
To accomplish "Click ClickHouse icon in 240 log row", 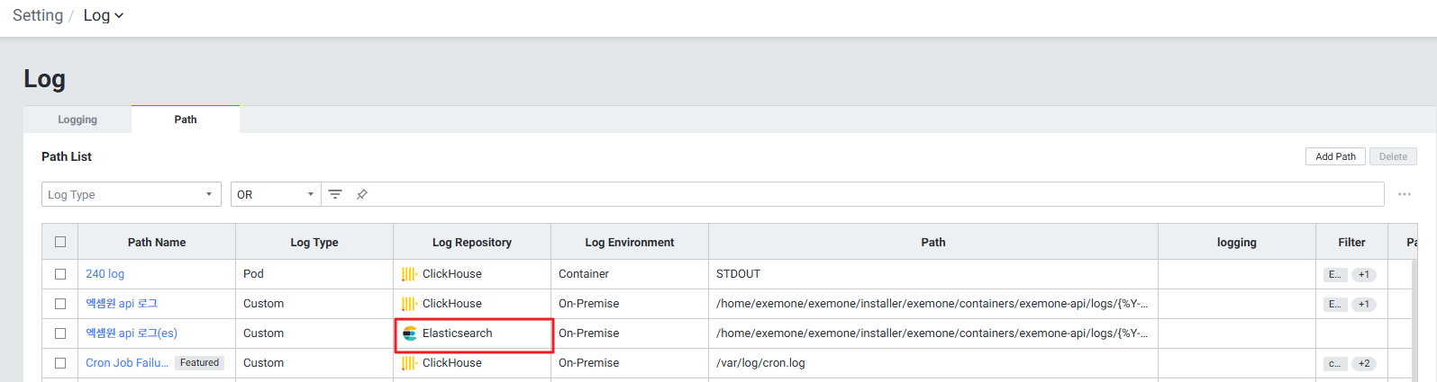I will coord(409,274).
